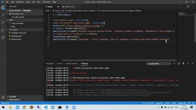The height and width of the screenshot is (110, 196).
Task: Open the Explorer view in activity bar
Action: (3, 8)
